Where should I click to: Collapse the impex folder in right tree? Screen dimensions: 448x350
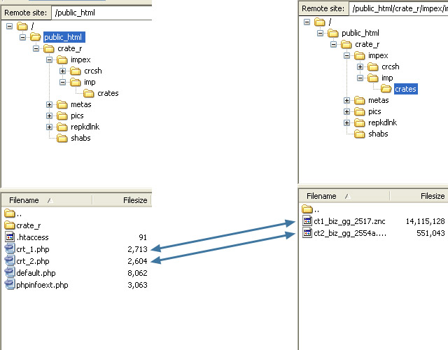point(347,56)
